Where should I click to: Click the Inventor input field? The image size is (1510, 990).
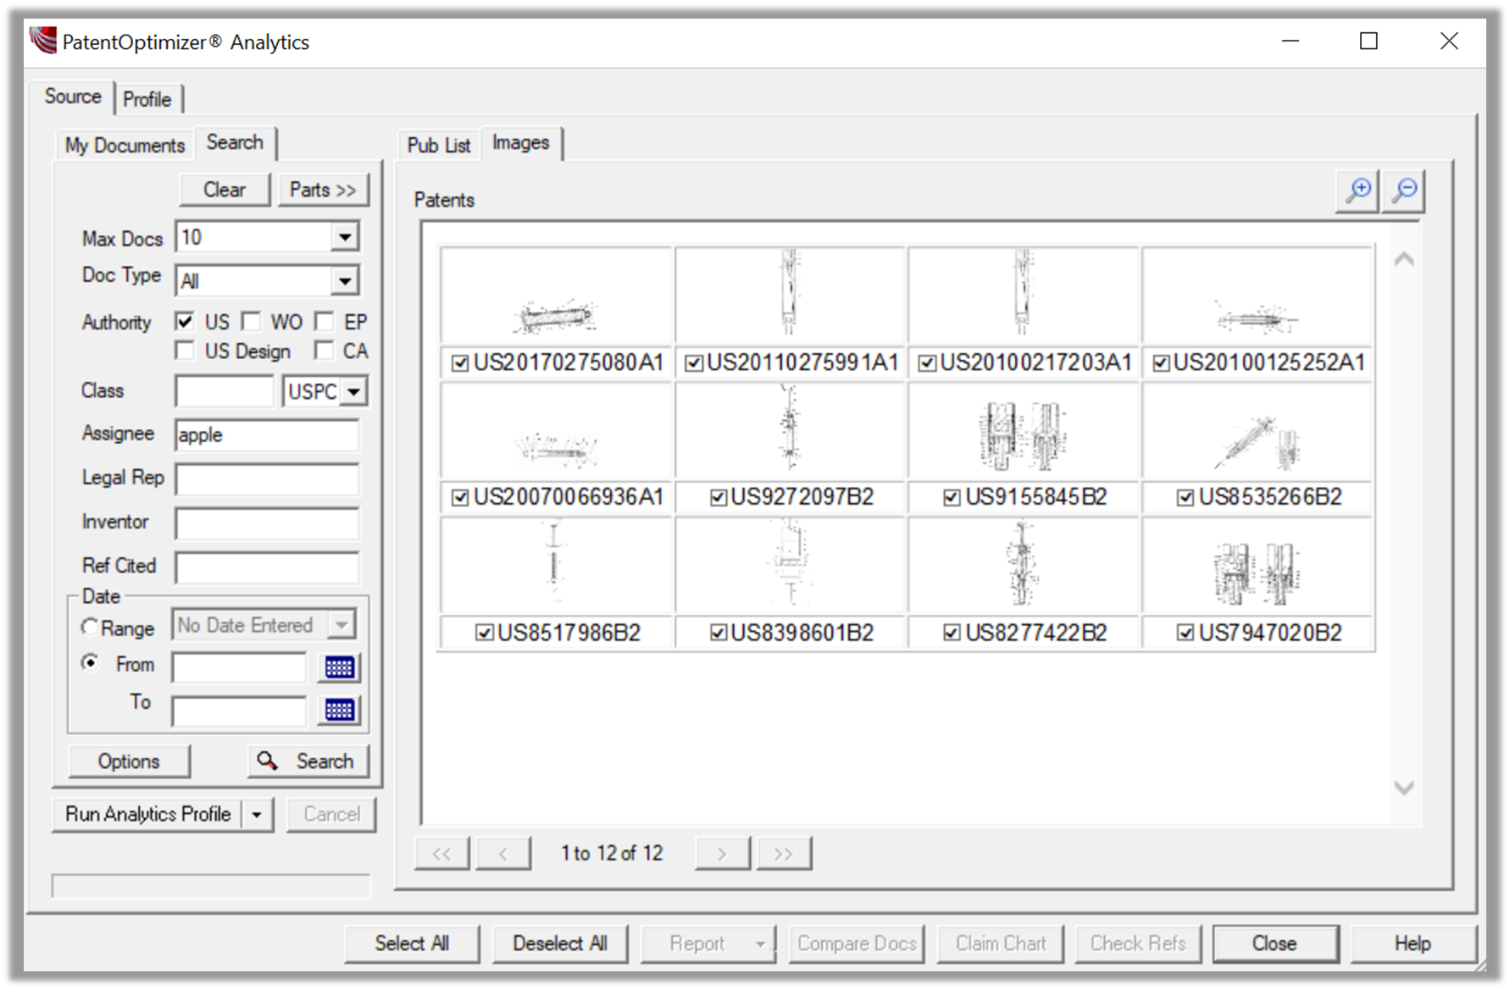267,523
